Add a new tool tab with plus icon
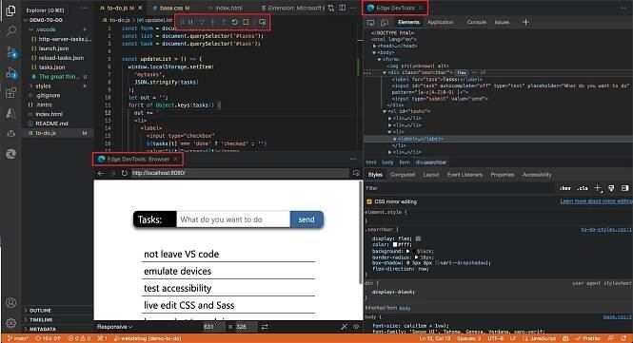The image size is (633, 343). [525, 22]
